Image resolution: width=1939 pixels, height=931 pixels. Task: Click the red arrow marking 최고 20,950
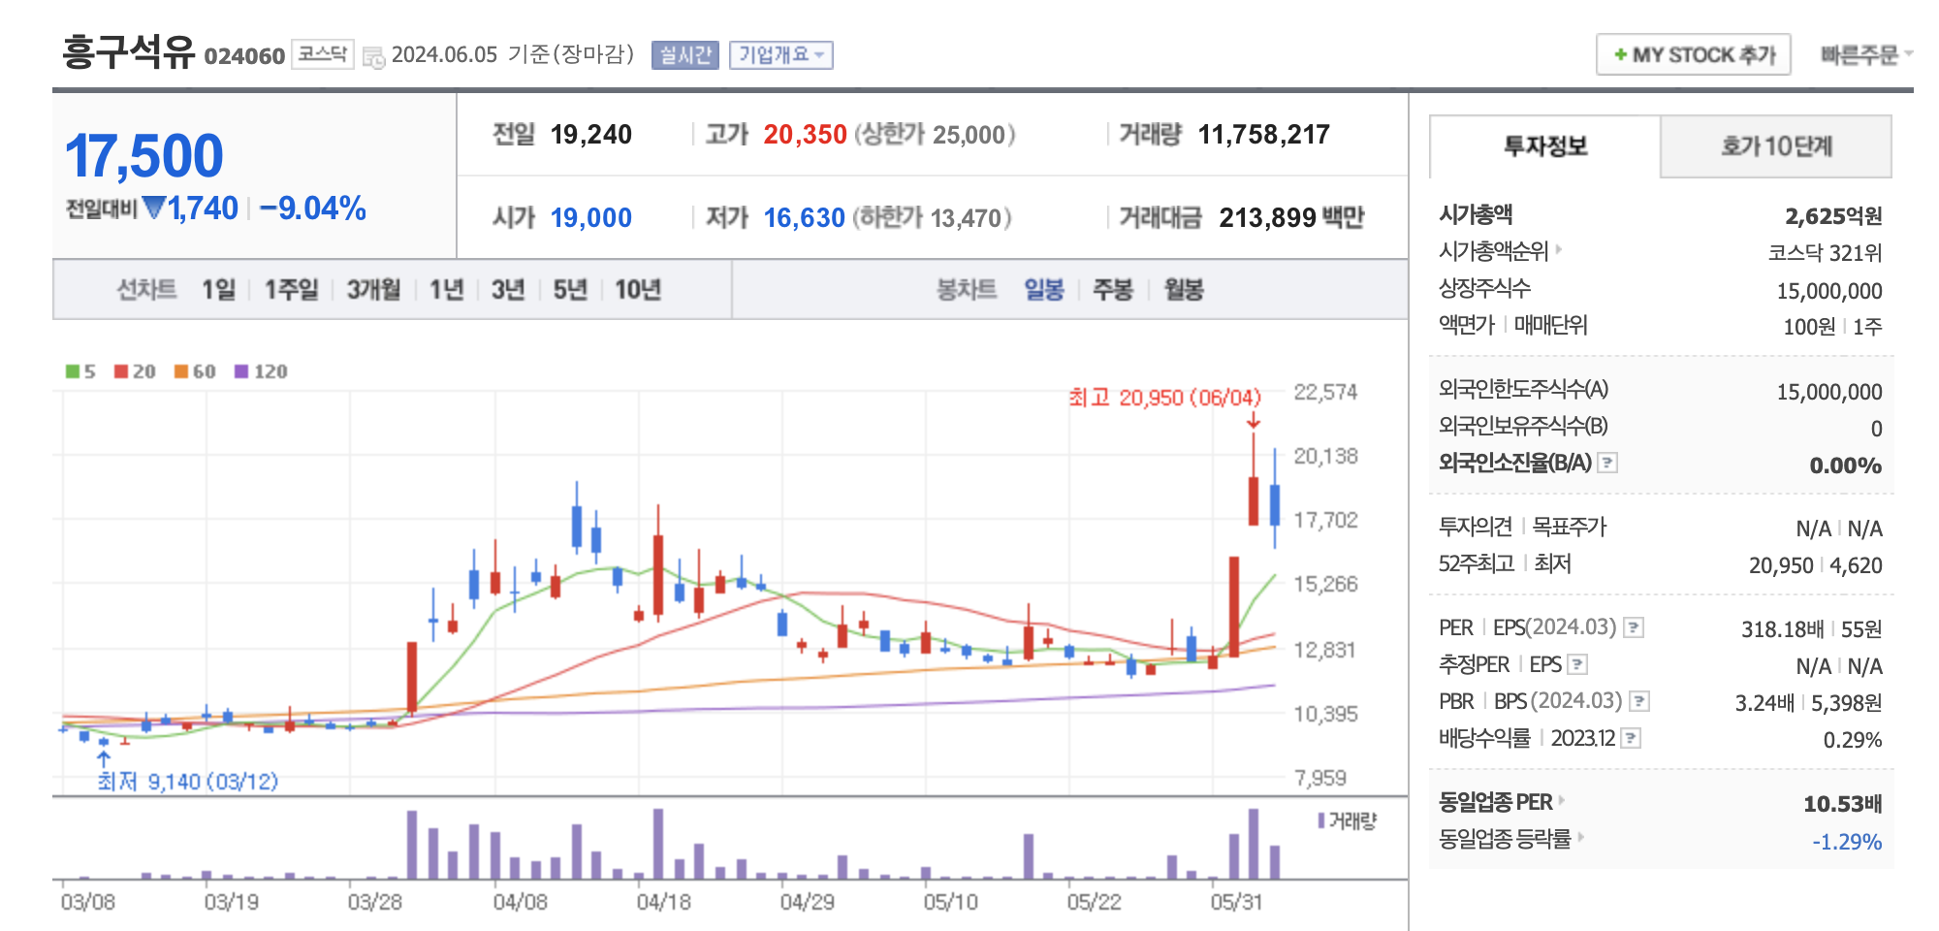tap(1253, 421)
